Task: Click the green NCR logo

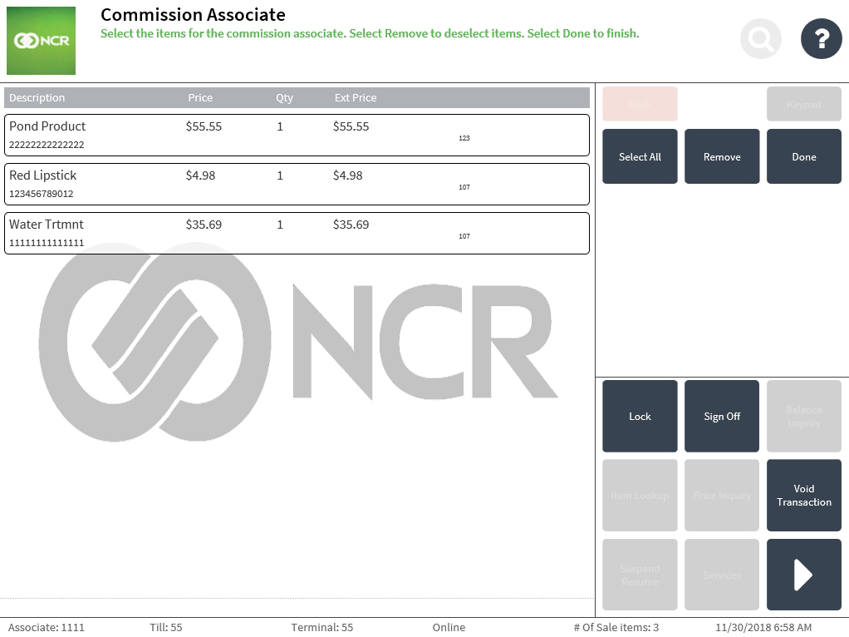Action: click(42, 41)
